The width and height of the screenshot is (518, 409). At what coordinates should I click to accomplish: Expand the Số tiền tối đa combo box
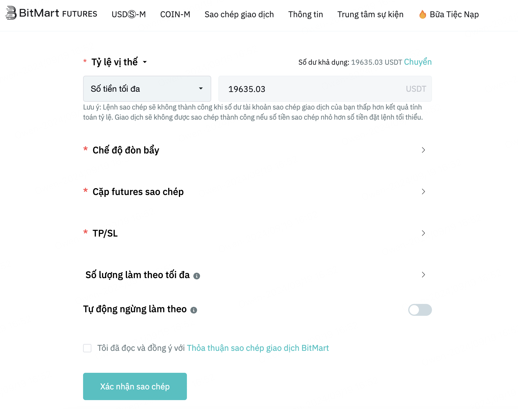(147, 89)
